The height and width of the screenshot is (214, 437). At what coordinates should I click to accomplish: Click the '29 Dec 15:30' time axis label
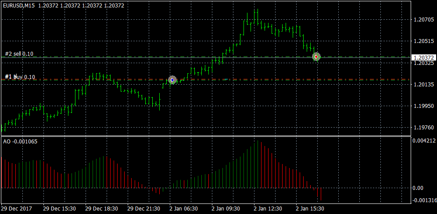(59, 208)
